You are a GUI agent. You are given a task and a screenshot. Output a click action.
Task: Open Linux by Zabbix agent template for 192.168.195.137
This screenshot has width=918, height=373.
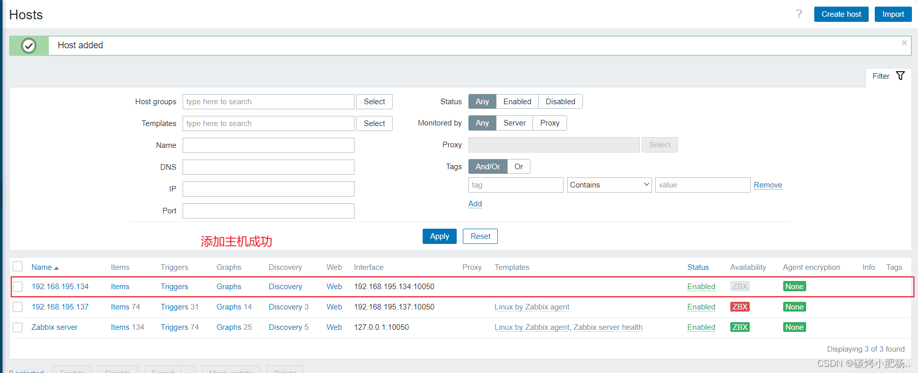point(532,307)
